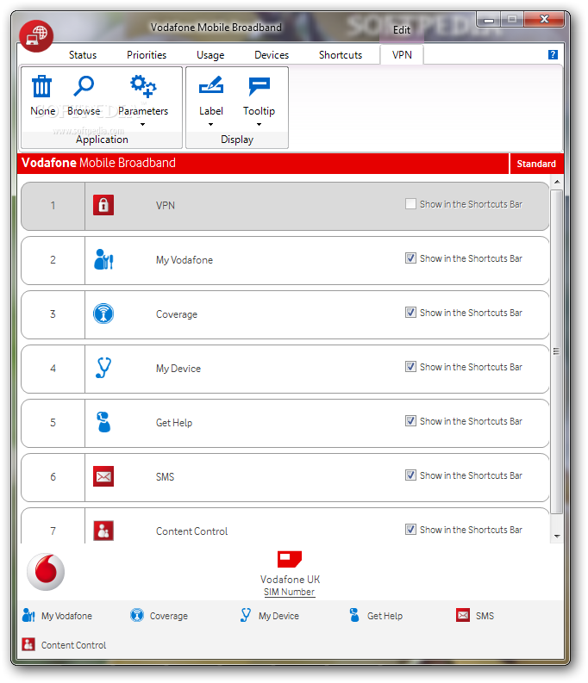The width and height of the screenshot is (588, 683).
Task: Click the Label pencil icon
Action: 211,85
